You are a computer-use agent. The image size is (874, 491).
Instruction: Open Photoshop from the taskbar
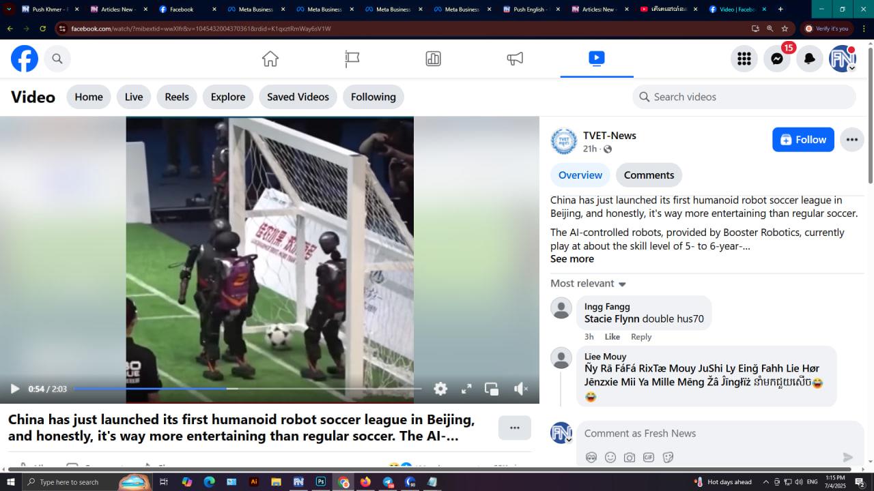coord(320,482)
